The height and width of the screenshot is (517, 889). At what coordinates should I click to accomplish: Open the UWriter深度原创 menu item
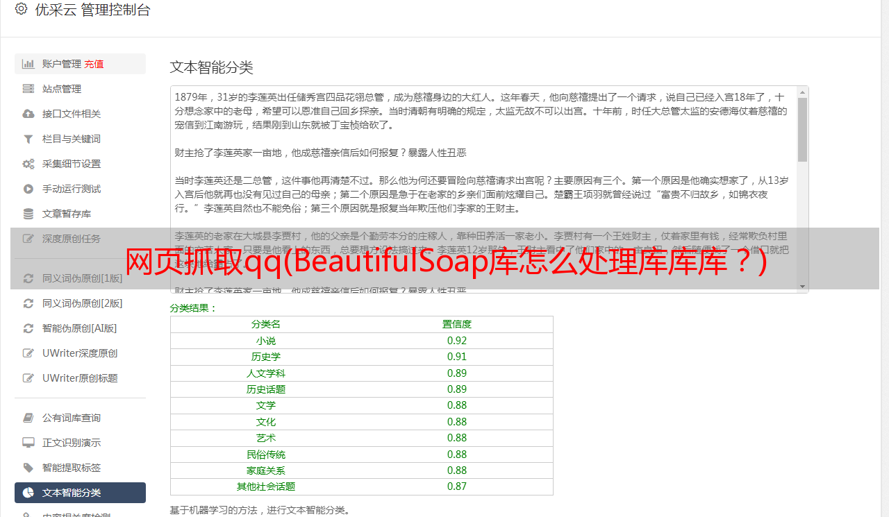pos(79,353)
